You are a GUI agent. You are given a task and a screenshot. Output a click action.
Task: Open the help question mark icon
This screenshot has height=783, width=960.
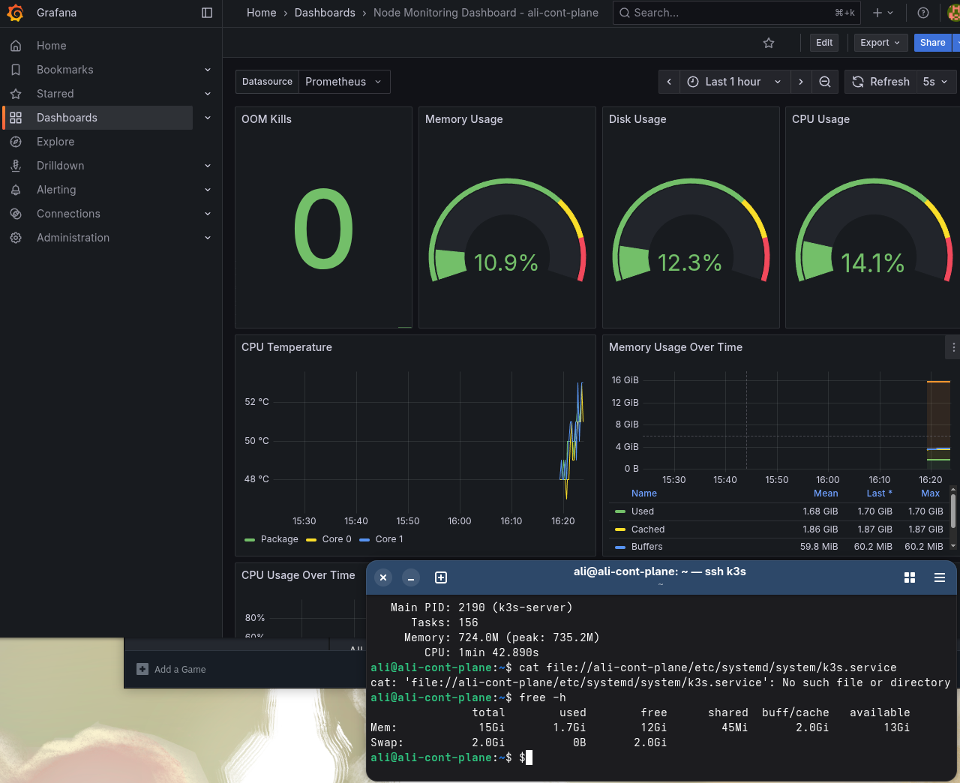point(923,13)
